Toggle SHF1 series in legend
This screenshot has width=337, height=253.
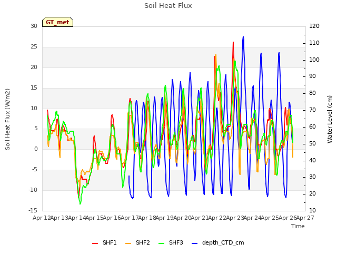(x=104, y=242)
